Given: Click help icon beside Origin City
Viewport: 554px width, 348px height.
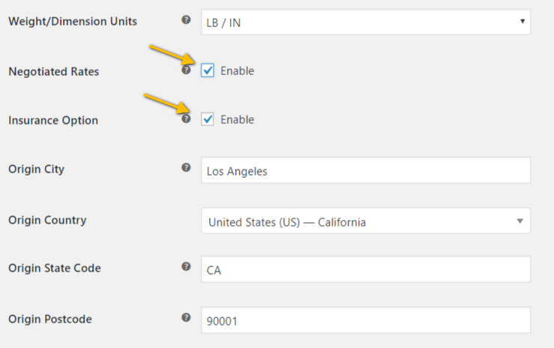Looking at the screenshot, I should [x=186, y=167].
